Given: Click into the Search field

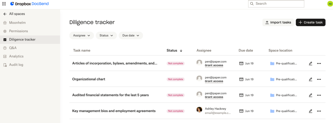Looking at the screenshot, I should (276, 4).
